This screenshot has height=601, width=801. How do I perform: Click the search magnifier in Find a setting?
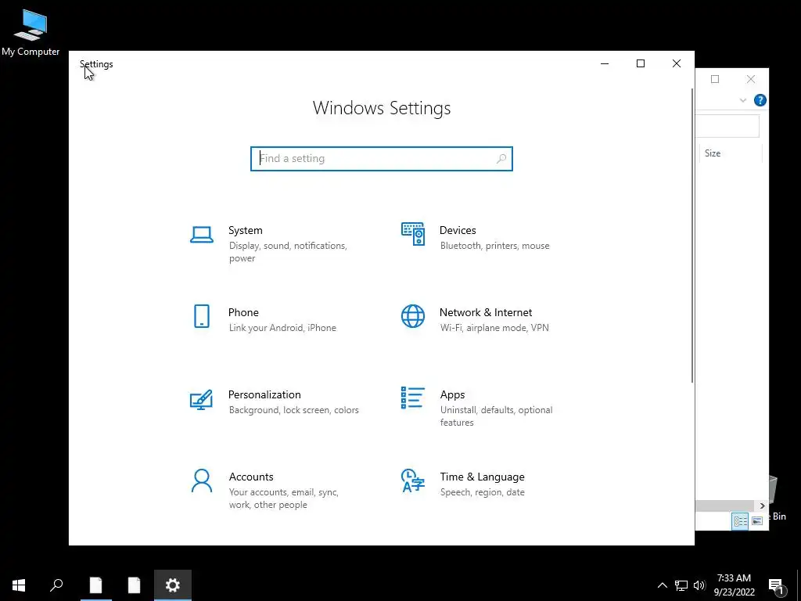501,159
